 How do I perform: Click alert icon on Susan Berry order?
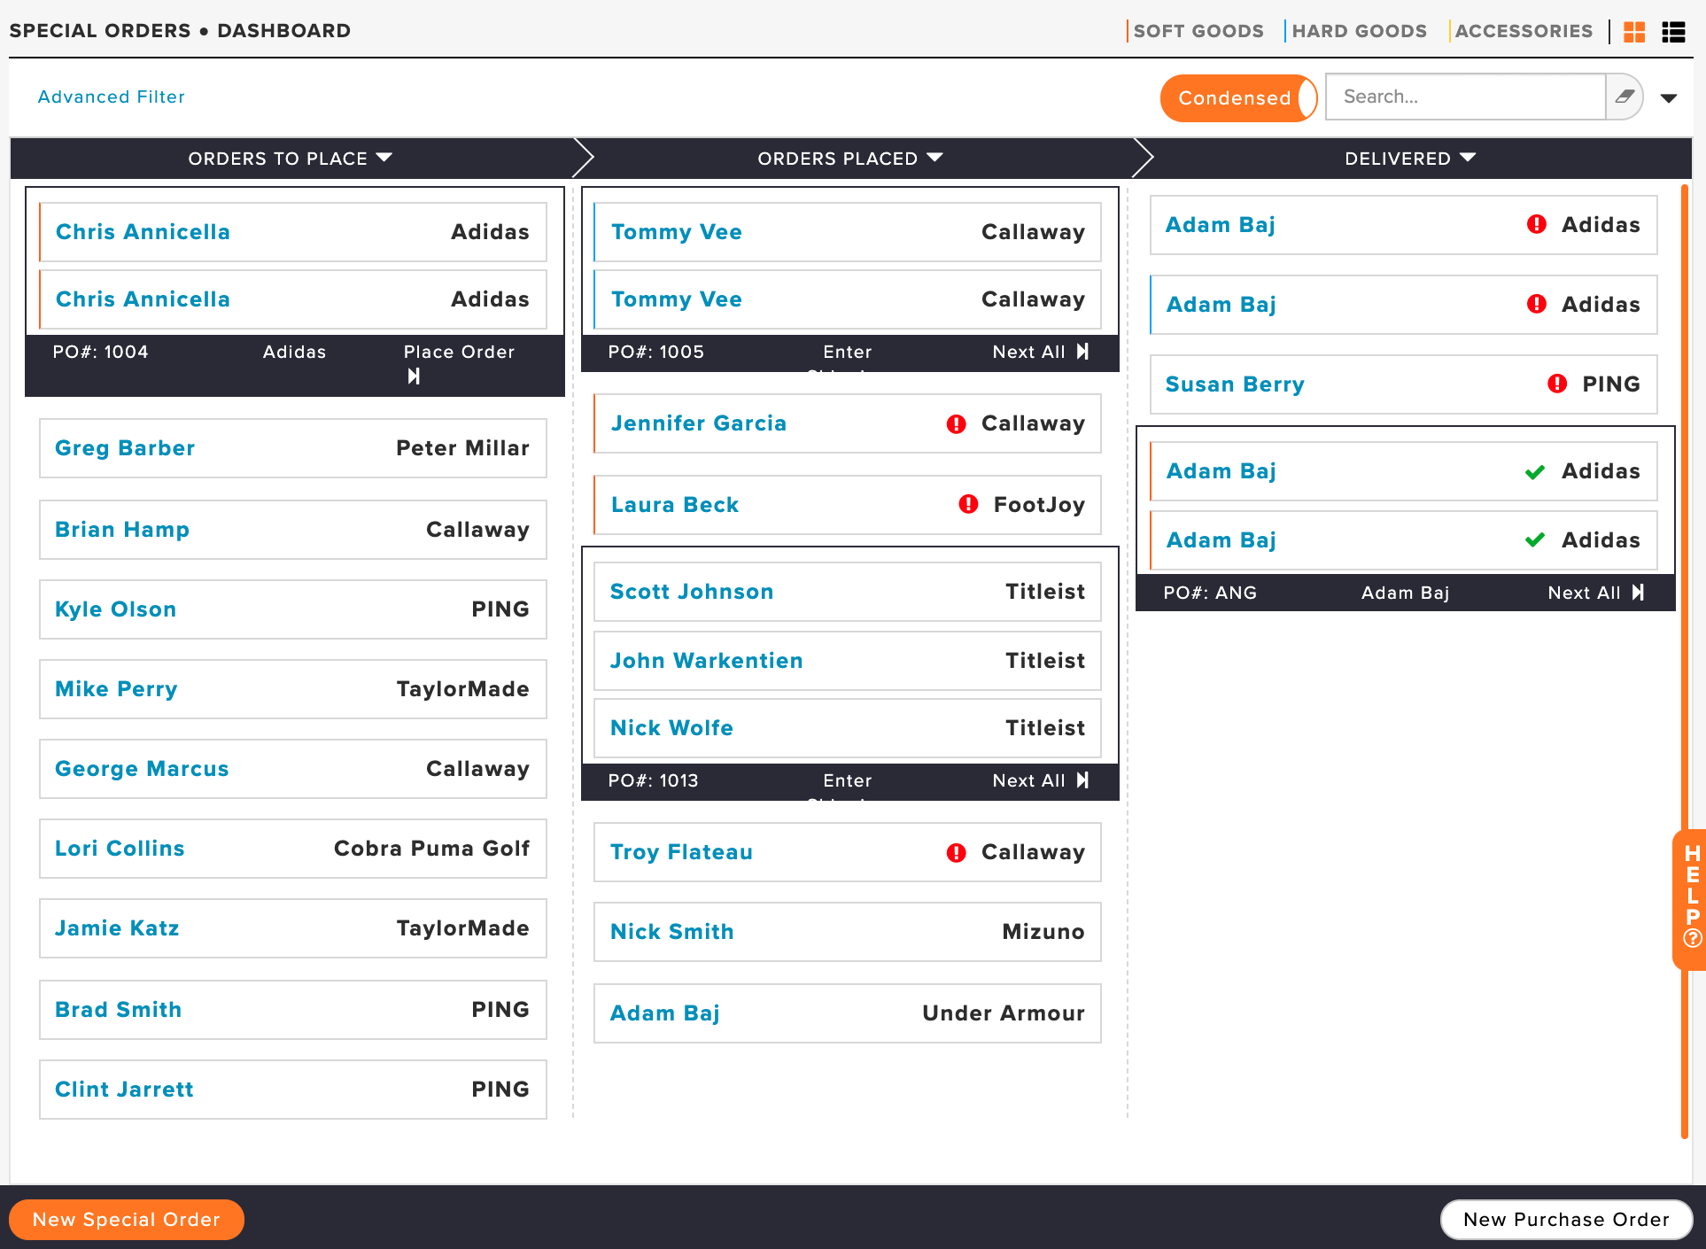[x=1557, y=384]
